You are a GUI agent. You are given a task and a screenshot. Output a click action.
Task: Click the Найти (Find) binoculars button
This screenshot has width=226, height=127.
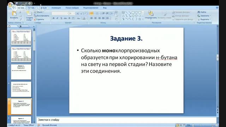[202, 12]
